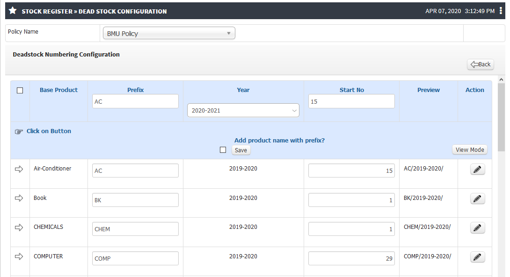Click the arrow icon beside Air-Conditioner
The width and height of the screenshot is (510, 277).
(19, 169)
